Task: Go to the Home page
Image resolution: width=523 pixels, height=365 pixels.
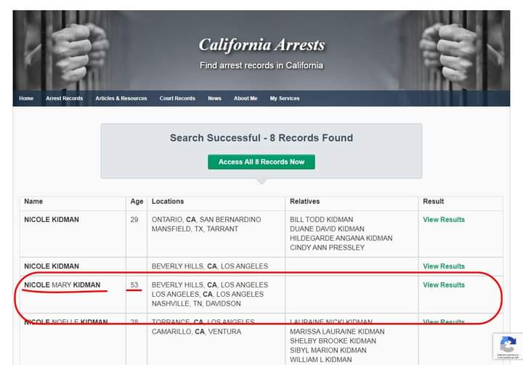Action: coord(26,99)
